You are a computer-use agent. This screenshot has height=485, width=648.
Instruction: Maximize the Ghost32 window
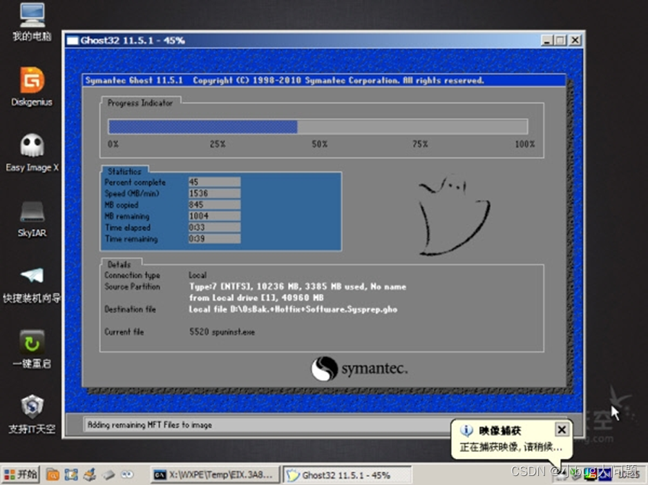[x=560, y=40]
